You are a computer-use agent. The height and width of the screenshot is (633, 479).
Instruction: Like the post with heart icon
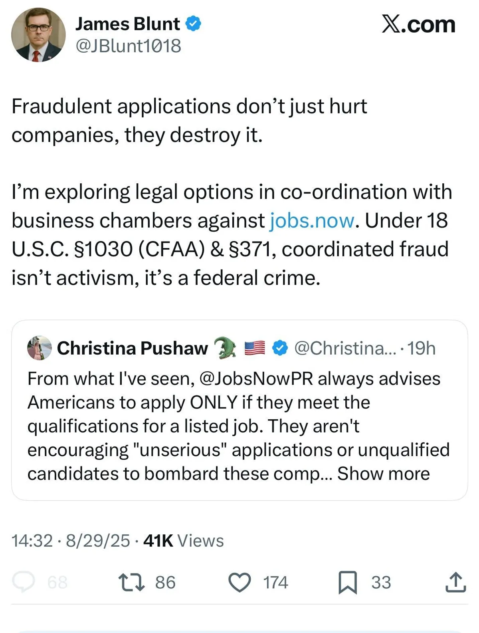[239, 582]
